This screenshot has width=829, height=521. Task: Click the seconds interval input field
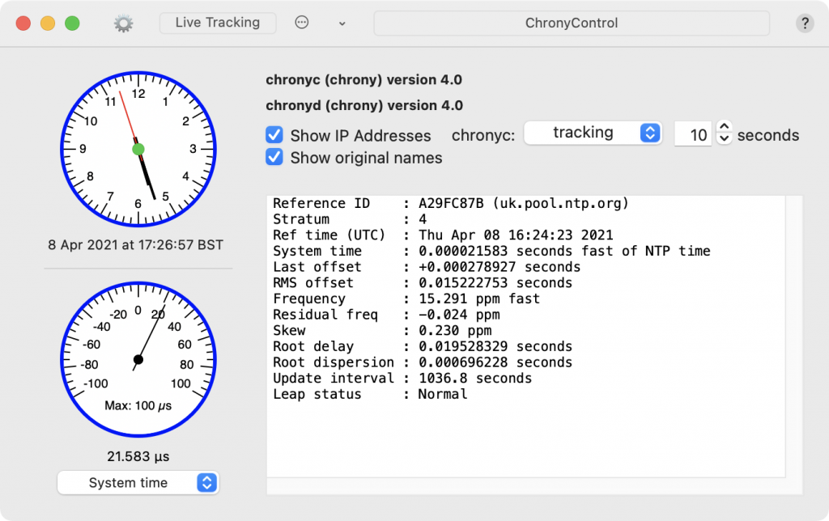pos(693,135)
